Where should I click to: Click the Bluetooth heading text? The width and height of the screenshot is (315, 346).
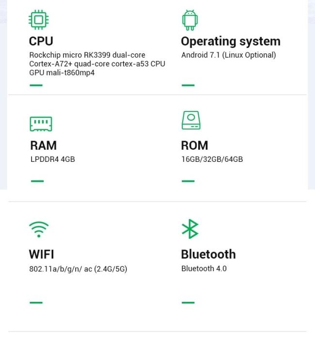coord(208,254)
